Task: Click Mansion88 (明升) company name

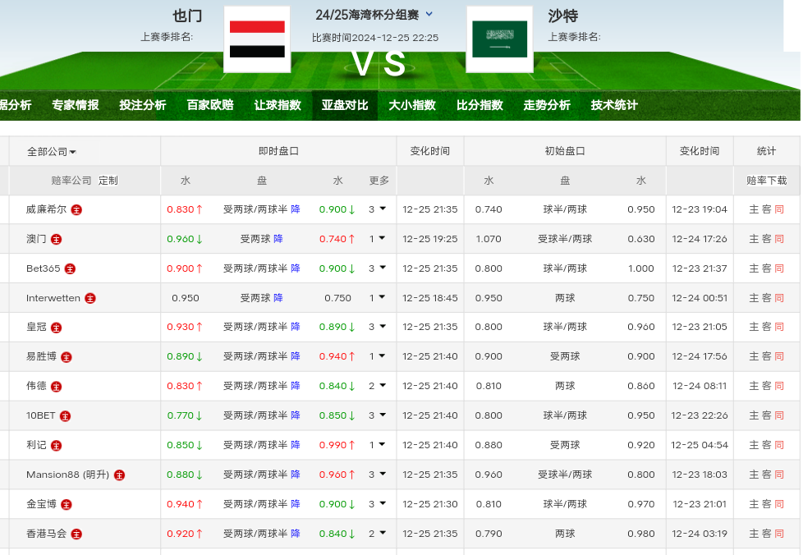Action: pos(67,475)
